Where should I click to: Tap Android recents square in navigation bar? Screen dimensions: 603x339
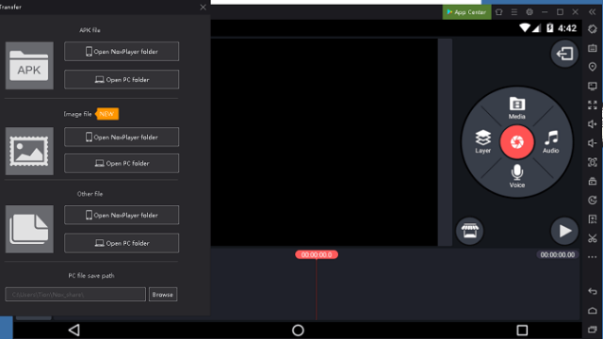pyautogui.click(x=522, y=330)
